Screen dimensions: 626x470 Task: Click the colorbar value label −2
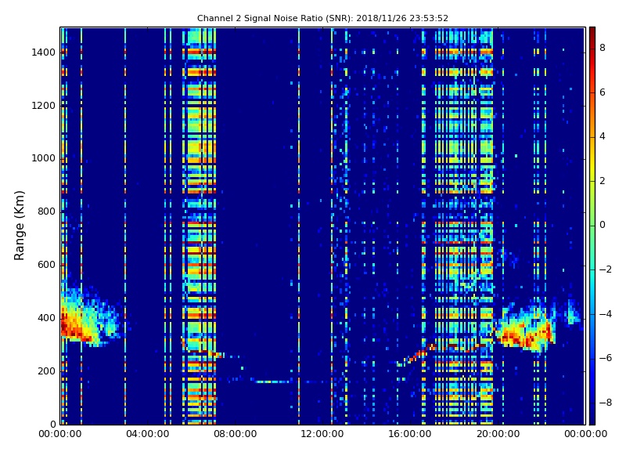[x=605, y=269]
